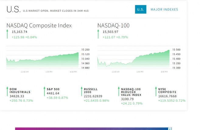Open the NASDAQ-100 title link
Image resolution: width=204 pixels, height=130 pixels.
click(x=114, y=25)
